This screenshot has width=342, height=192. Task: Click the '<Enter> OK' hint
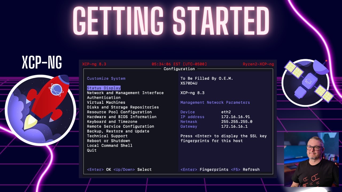[x=99, y=170]
